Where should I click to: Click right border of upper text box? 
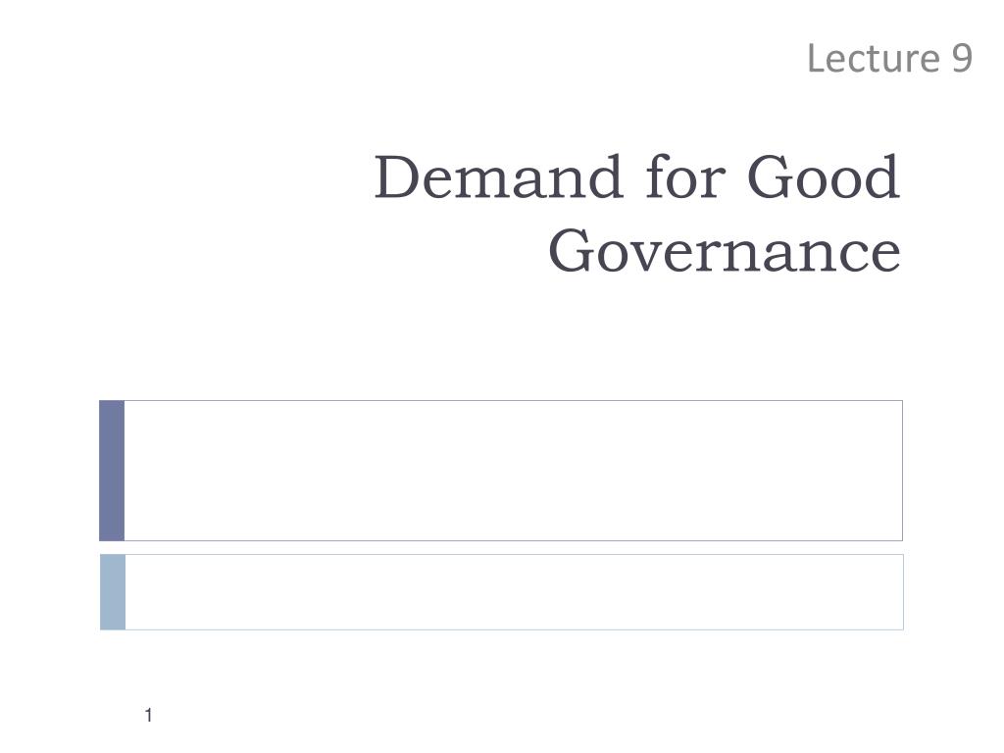coord(903,471)
